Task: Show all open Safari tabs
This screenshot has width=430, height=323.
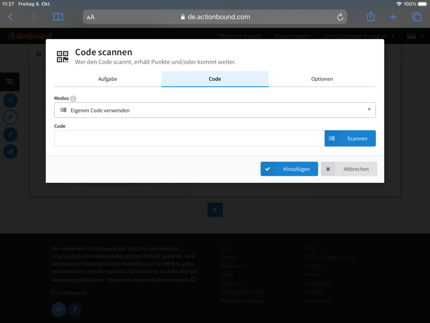Action: click(x=417, y=17)
